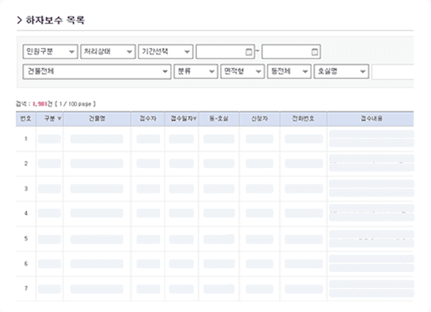This screenshot has height=312, width=431.
Task: Open calendar icon in start date field
Action: tap(248, 52)
